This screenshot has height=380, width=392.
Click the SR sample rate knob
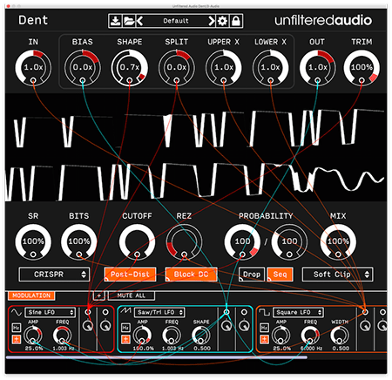(33, 241)
